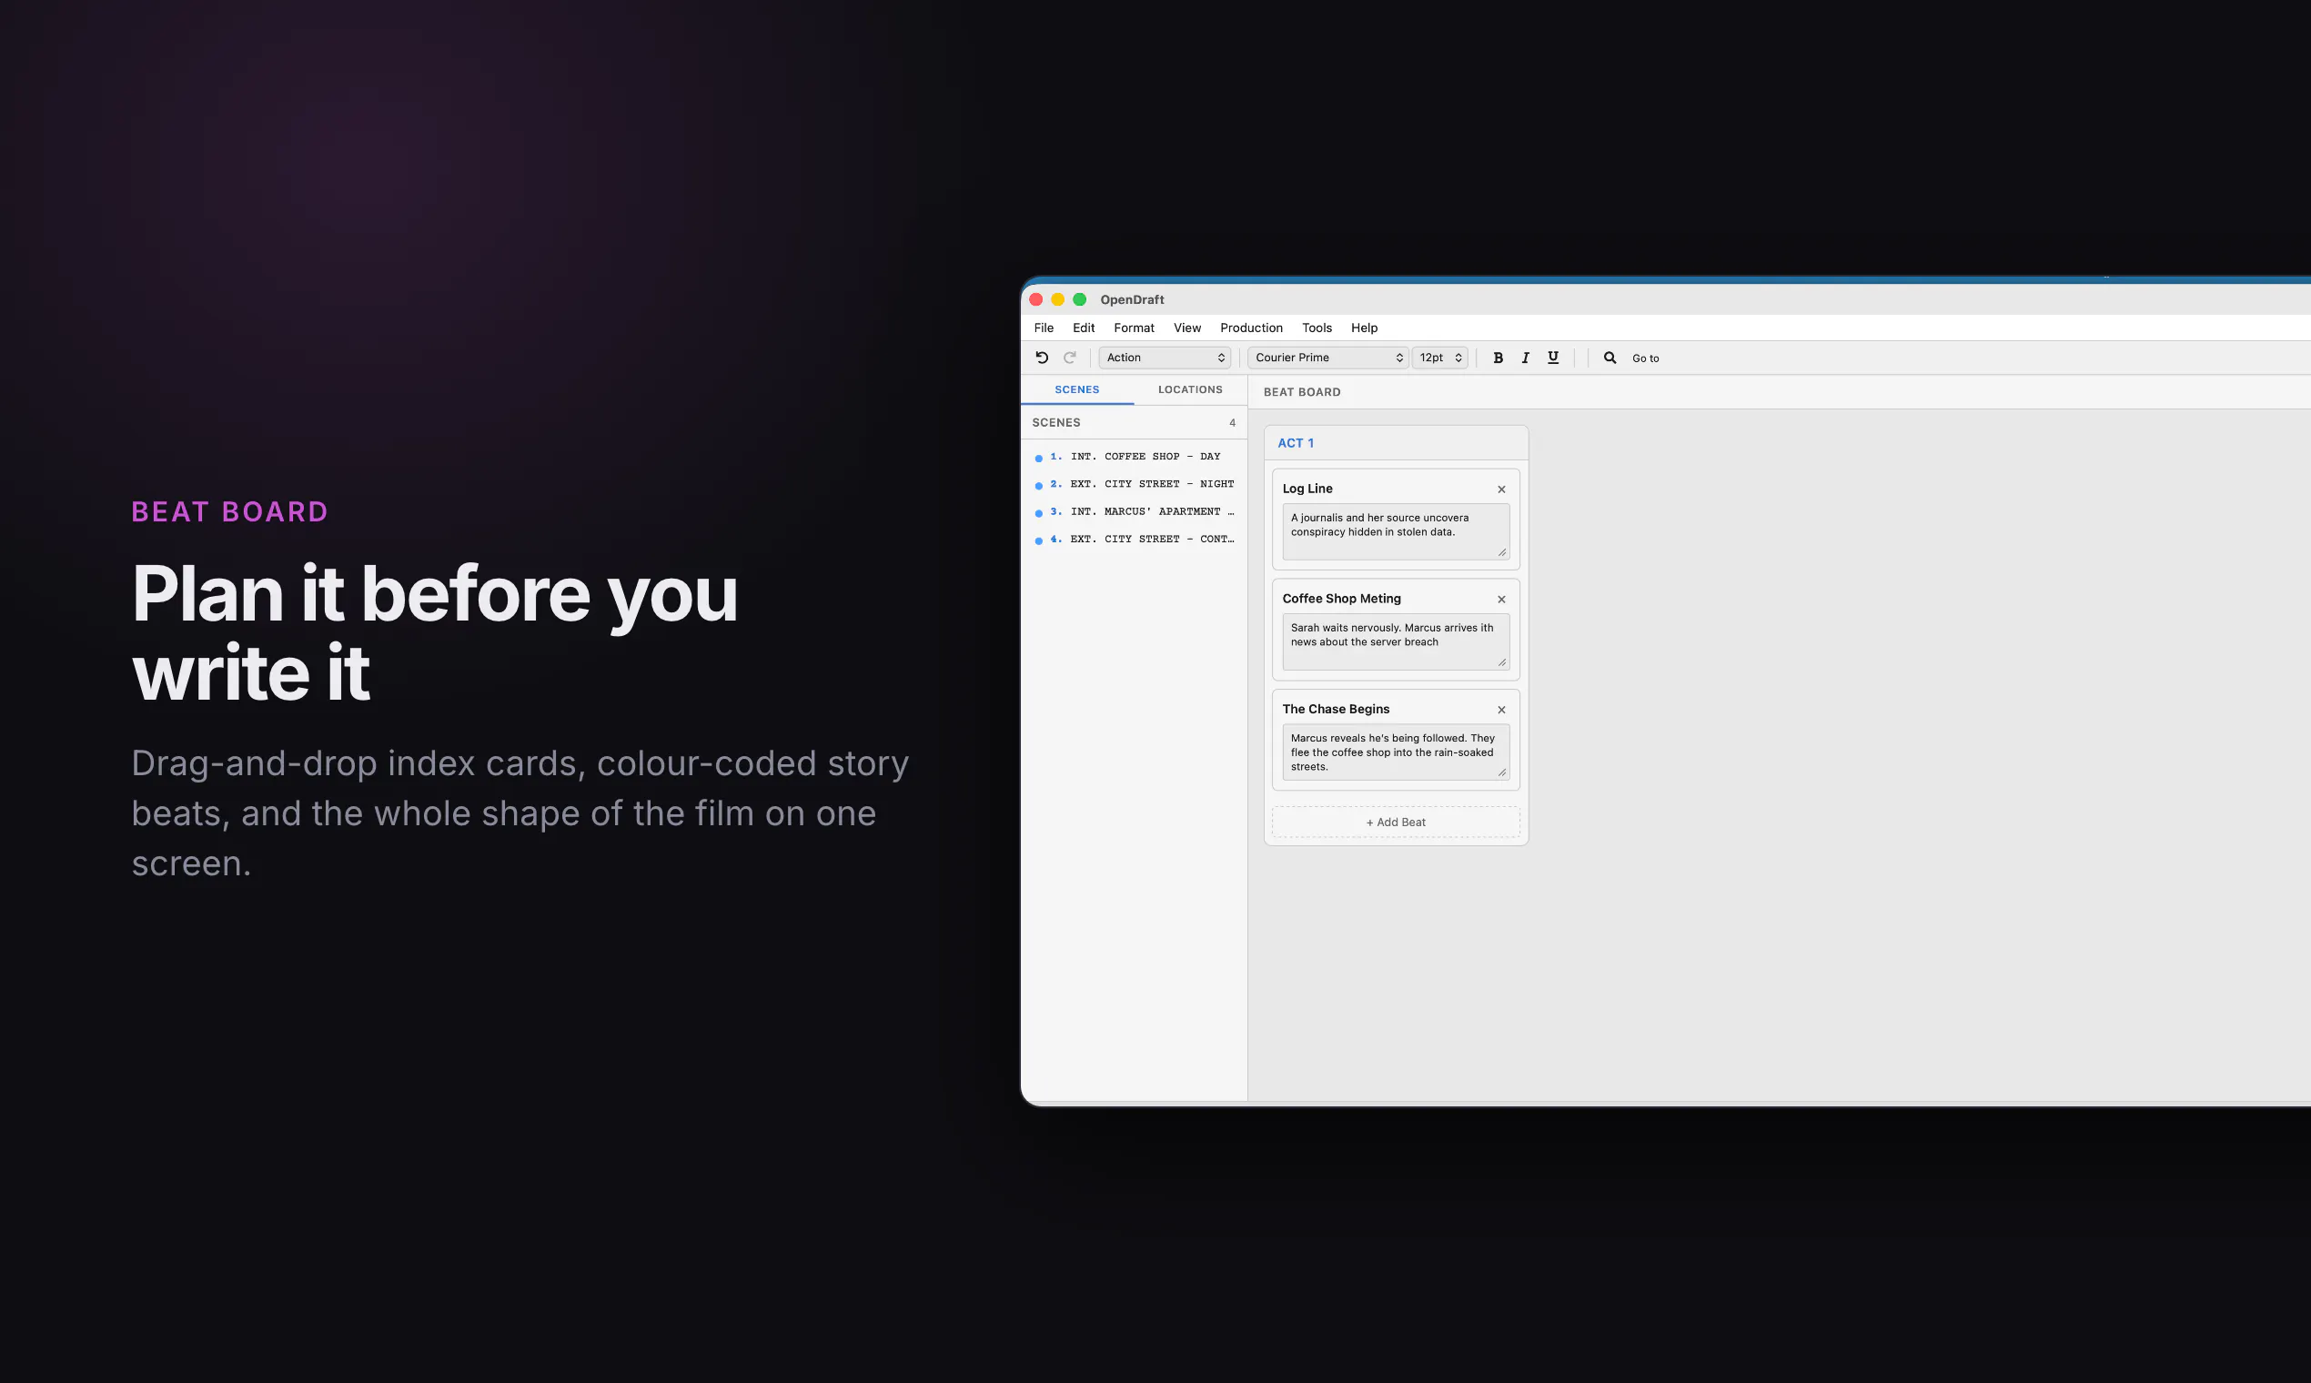Click the blue dot beside scene 1
The width and height of the screenshot is (2311, 1383).
click(x=1038, y=459)
